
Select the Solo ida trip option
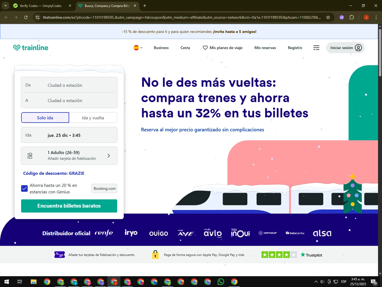(45, 118)
